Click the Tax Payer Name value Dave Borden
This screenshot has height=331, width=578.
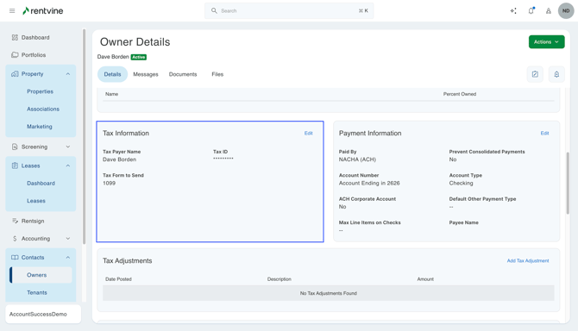(x=119, y=159)
